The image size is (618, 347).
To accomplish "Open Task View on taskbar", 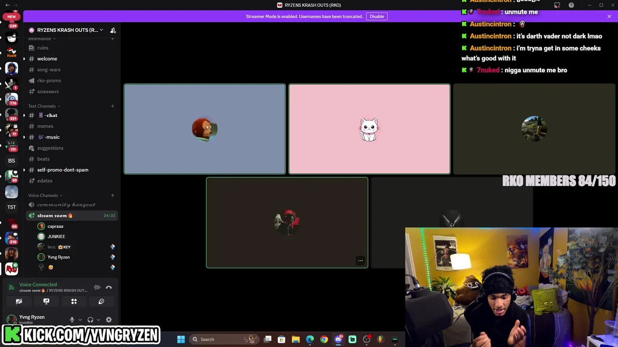I will (x=268, y=339).
